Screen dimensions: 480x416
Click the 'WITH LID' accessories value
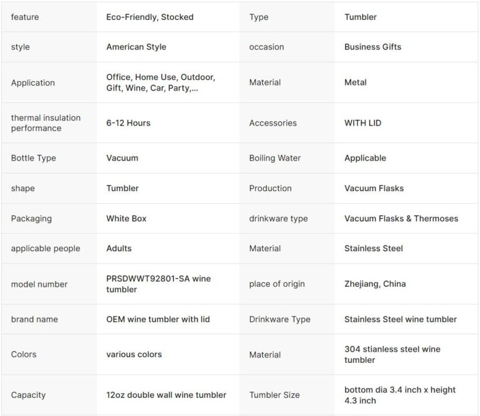pyautogui.click(x=362, y=123)
